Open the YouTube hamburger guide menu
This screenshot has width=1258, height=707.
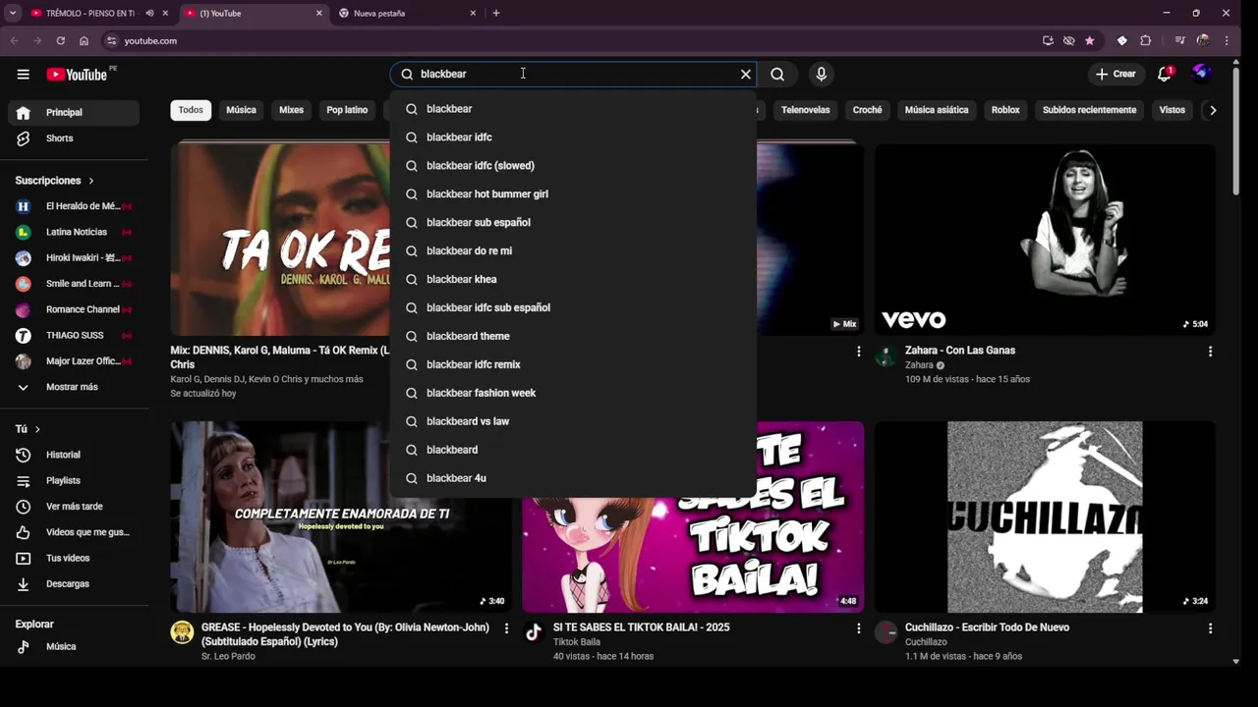pyautogui.click(x=23, y=75)
